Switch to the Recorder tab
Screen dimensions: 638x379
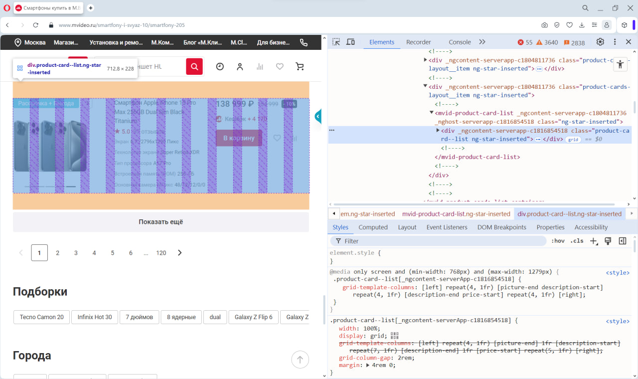coord(419,42)
